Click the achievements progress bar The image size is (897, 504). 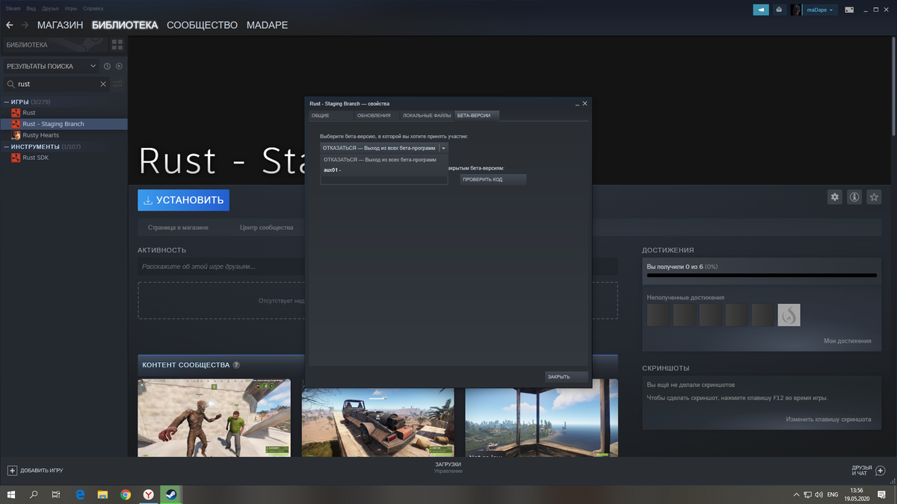762,276
